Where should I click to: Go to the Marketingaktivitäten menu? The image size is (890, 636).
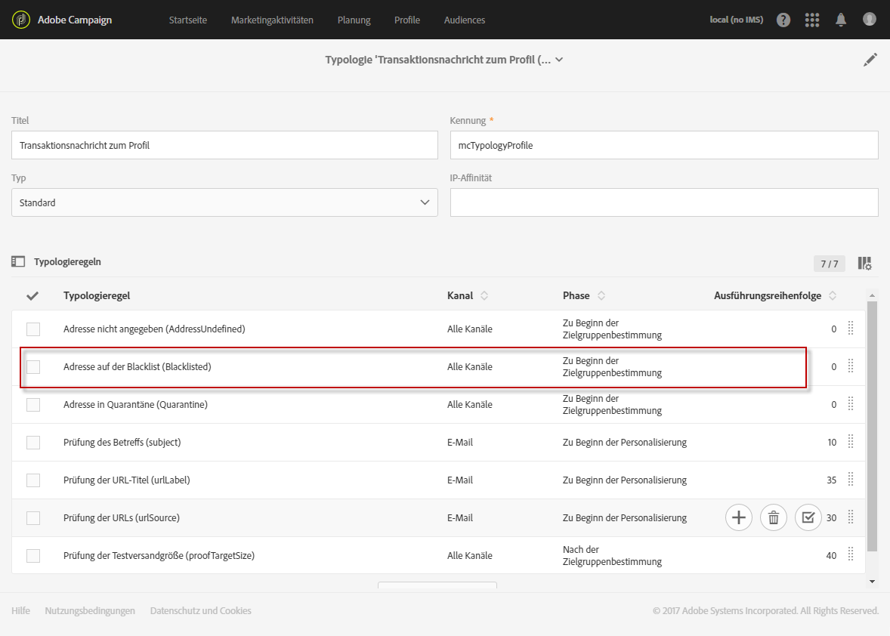point(272,20)
